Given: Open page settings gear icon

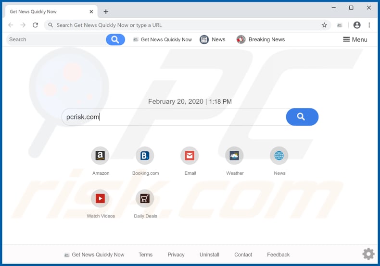Looking at the screenshot, I should pos(368,254).
